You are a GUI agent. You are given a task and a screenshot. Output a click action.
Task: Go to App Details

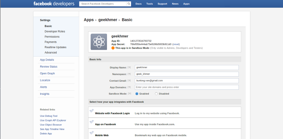click(47, 60)
